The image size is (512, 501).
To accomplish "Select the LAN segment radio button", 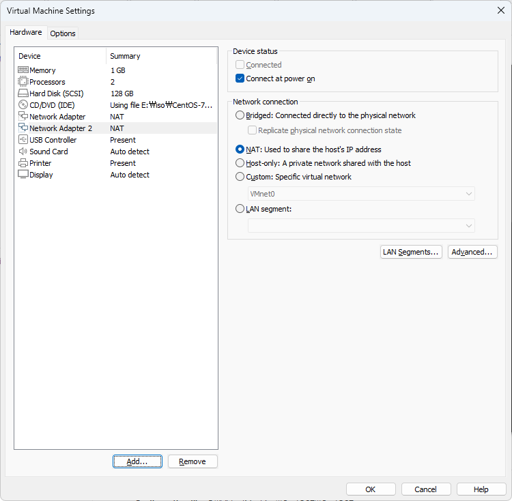I will pyautogui.click(x=240, y=209).
